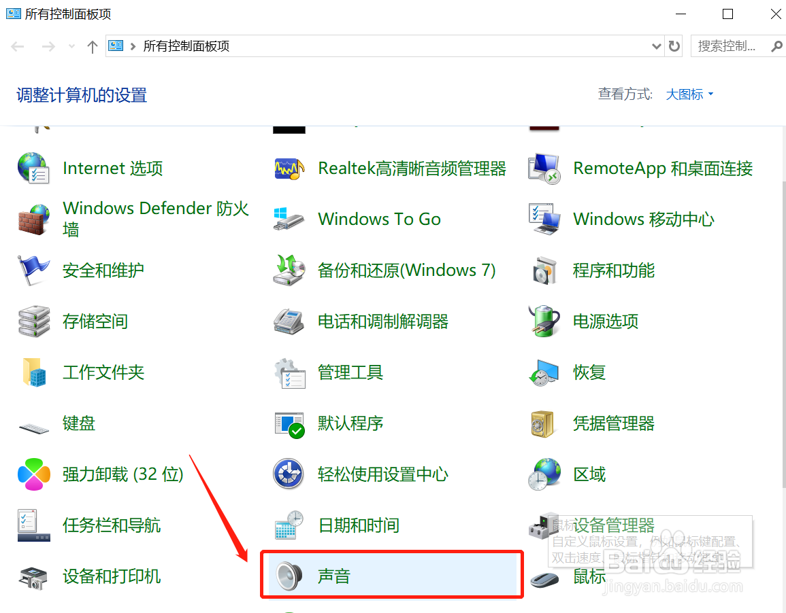Open the 电源选项 battery icon
Image resolution: width=786 pixels, height=613 pixels.
(544, 321)
